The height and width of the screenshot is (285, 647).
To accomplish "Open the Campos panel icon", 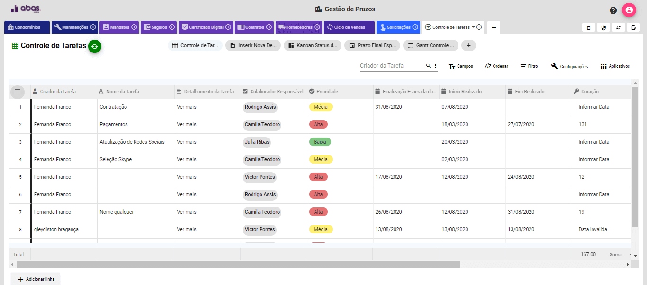I will pyautogui.click(x=452, y=66).
